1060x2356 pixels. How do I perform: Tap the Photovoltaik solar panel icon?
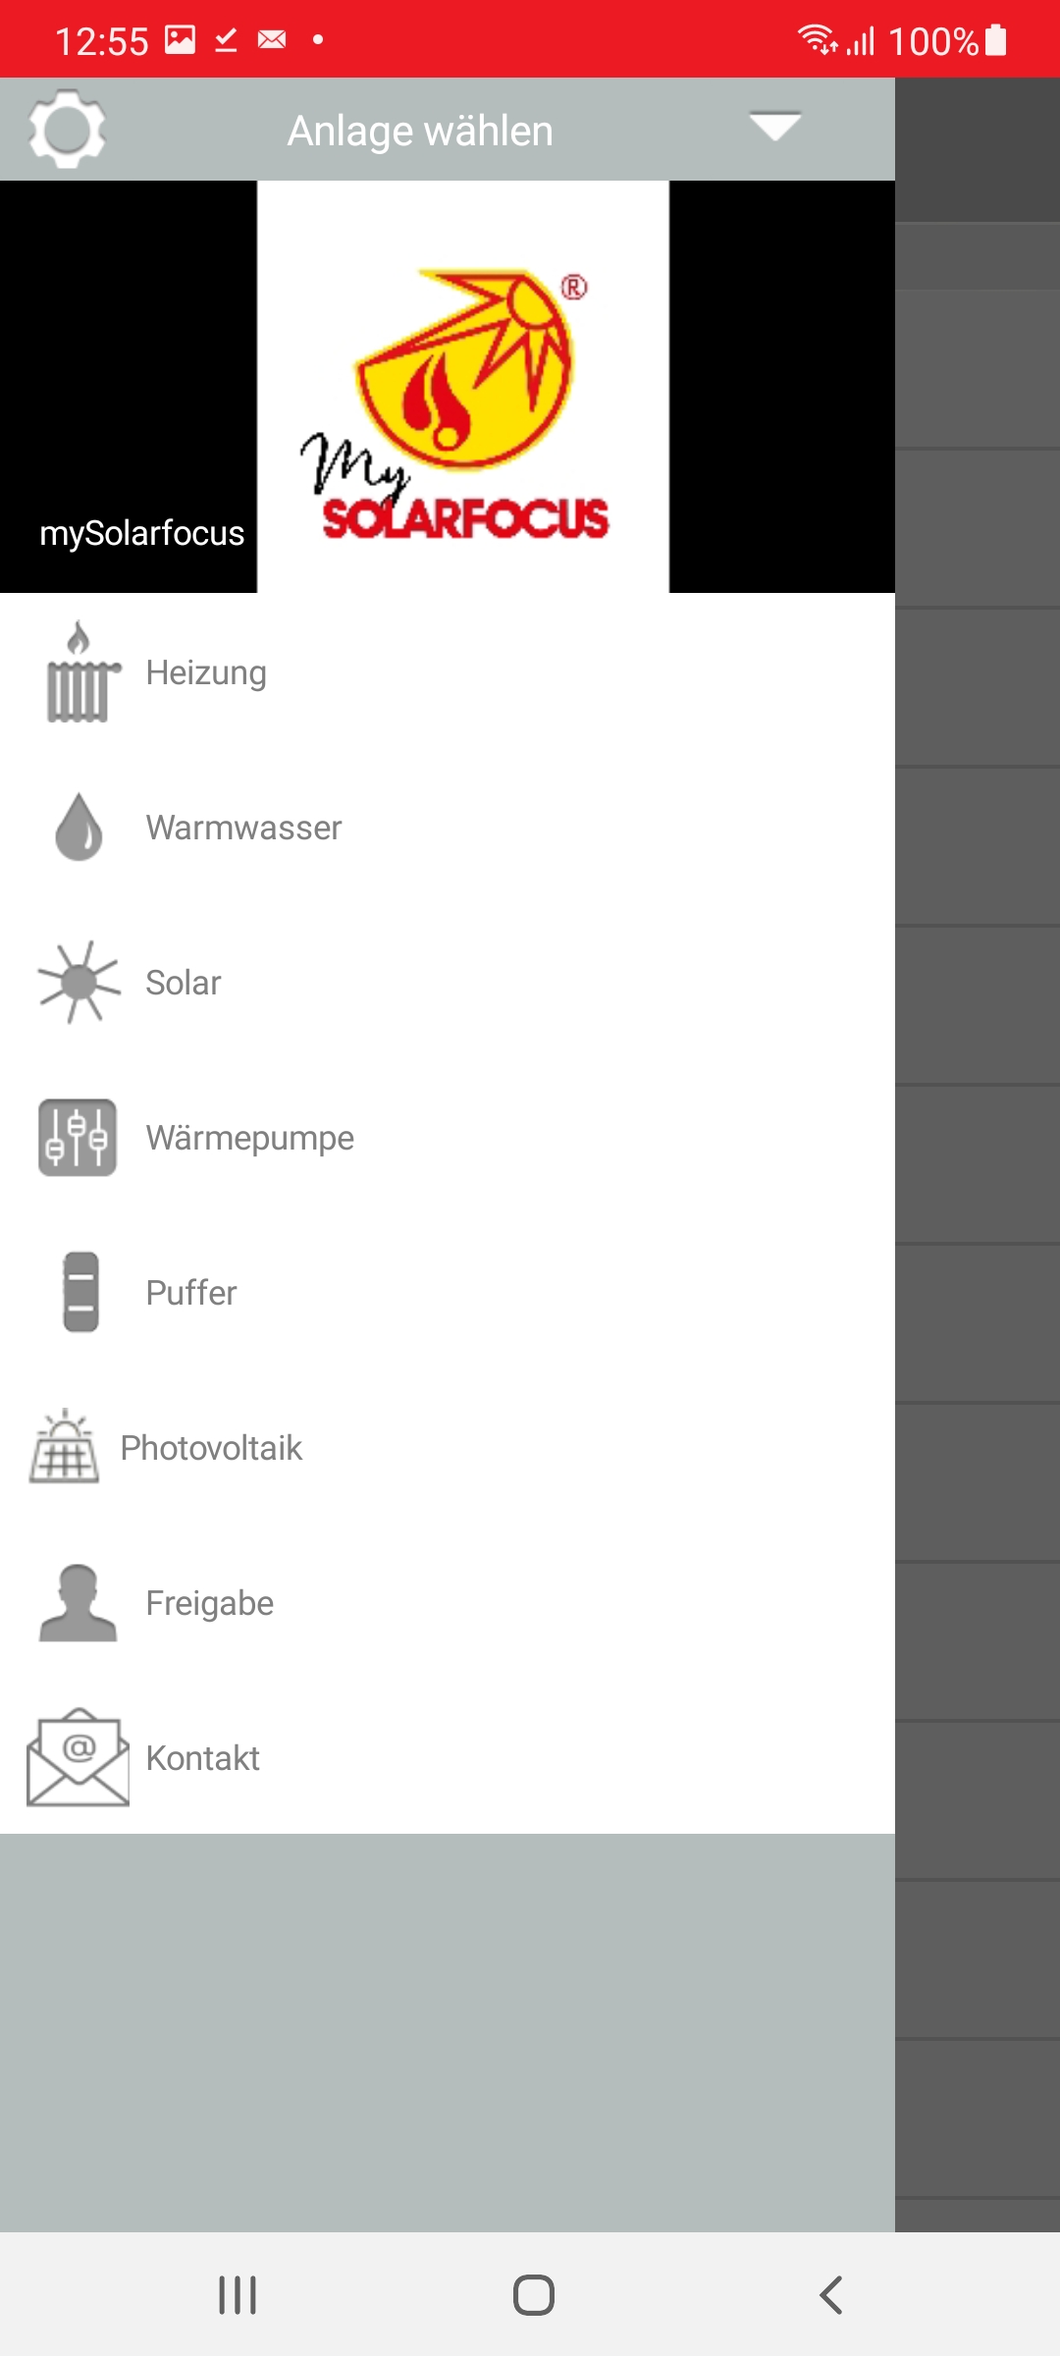[x=64, y=1446]
